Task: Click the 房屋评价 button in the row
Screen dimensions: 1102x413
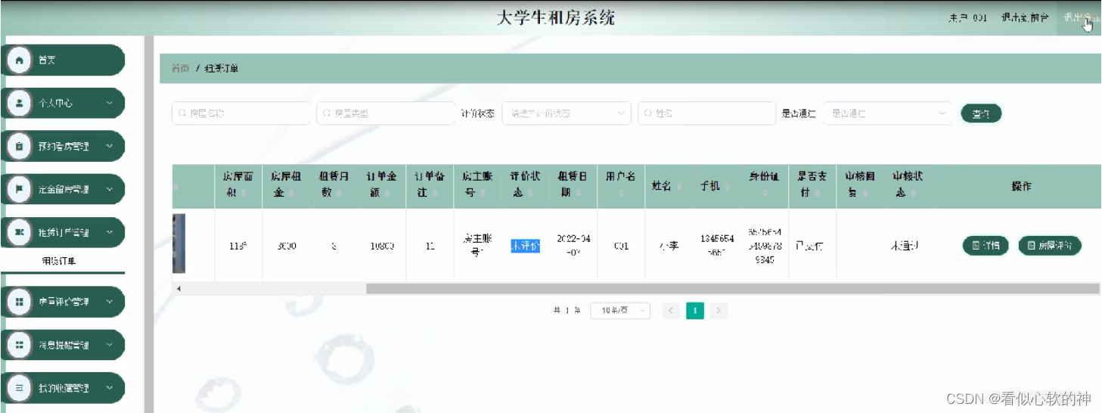Action: click(x=1050, y=245)
